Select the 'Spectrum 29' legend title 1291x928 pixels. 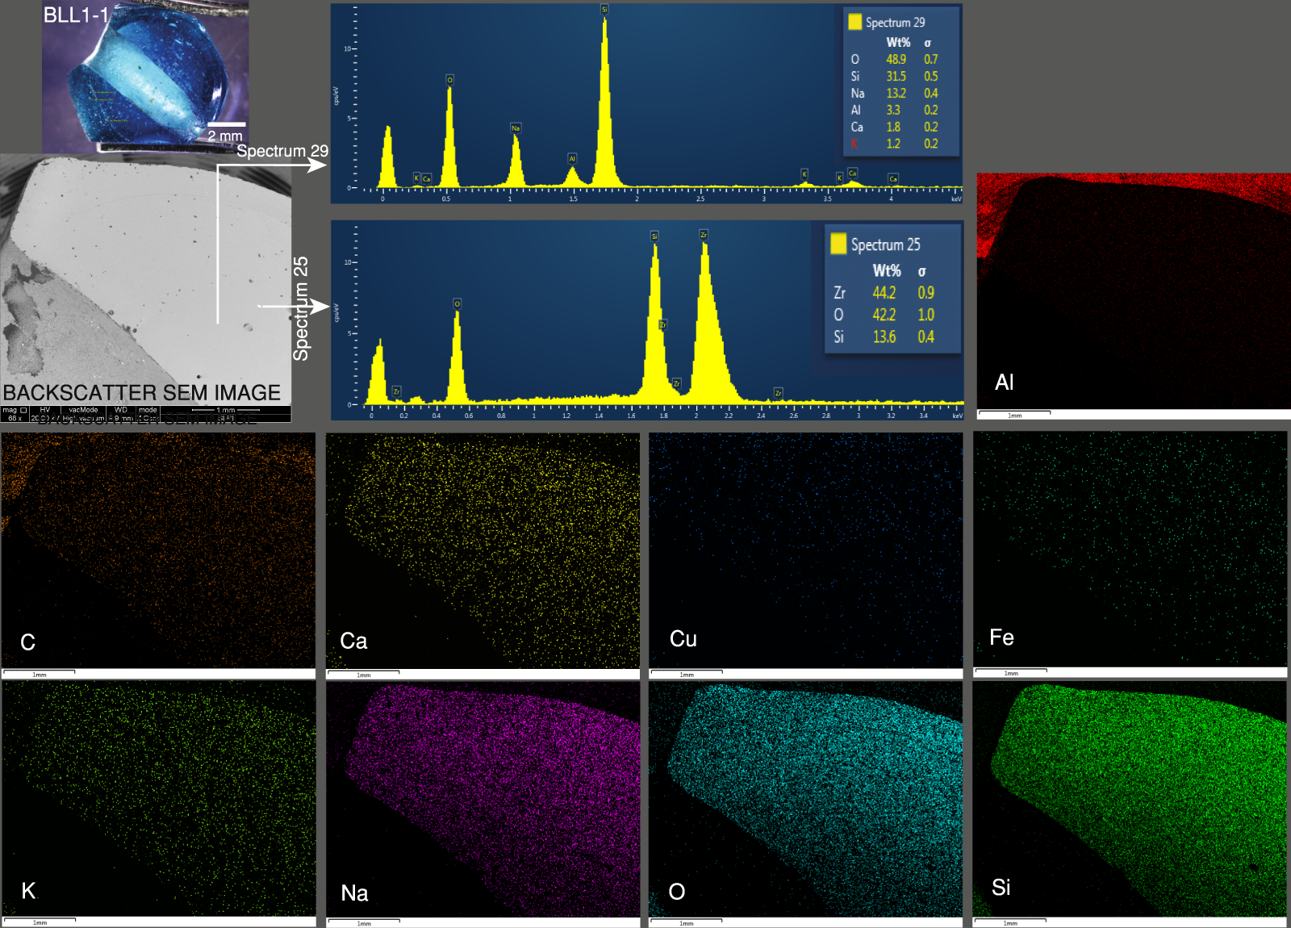(x=895, y=23)
